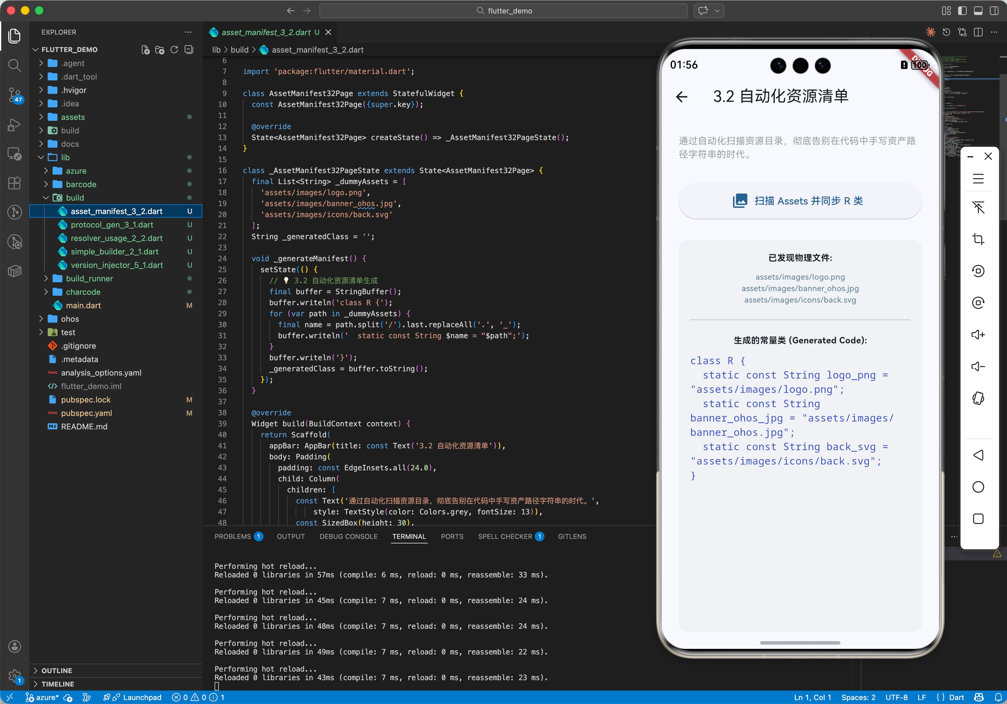This screenshot has width=1007, height=704.
Task: Expand the assets folder
Action: pos(73,117)
